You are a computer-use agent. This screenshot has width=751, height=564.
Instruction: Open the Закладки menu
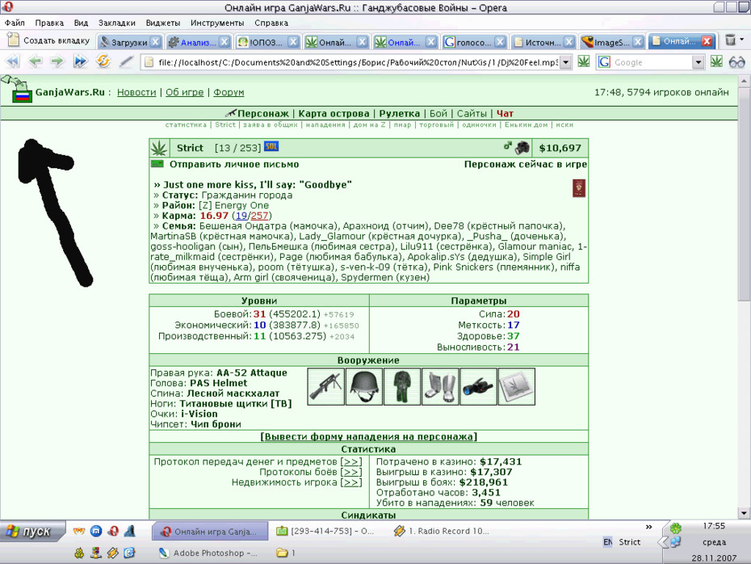click(117, 23)
